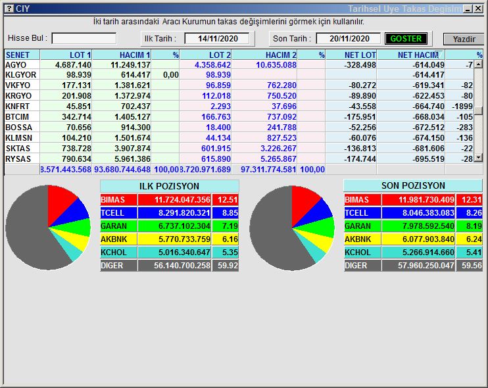Click scrollbar down arrow in table
The width and height of the screenshot is (488, 388).
click(478, 158)
